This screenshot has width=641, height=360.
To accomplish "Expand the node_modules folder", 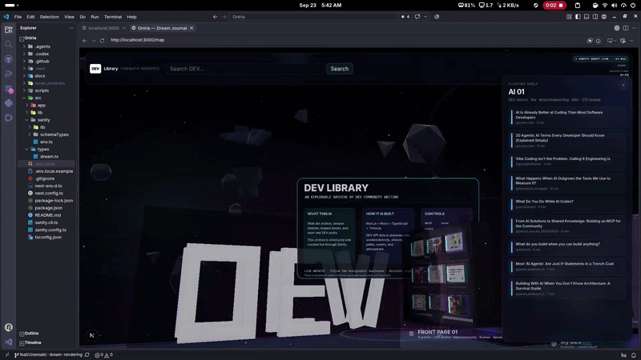I will 46,83.
